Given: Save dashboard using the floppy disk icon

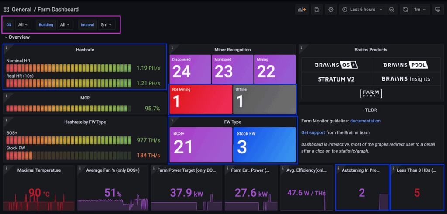Looking at the screenshot, I should [317, 10].
